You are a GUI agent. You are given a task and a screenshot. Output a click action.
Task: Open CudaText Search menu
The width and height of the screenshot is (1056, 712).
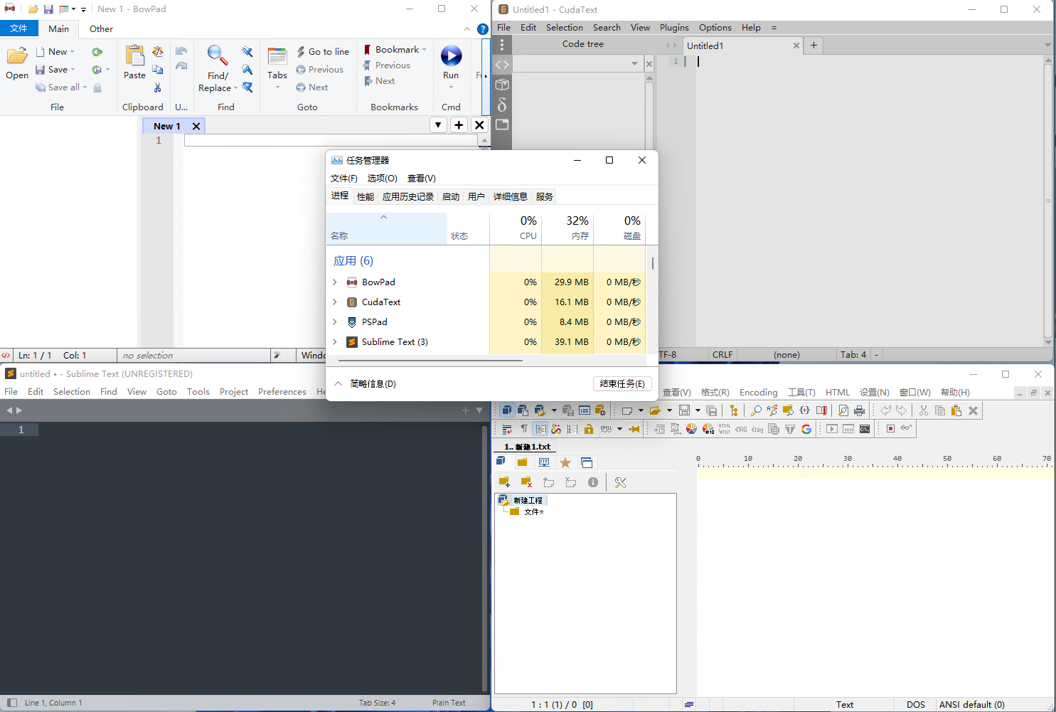coord(607,28)
